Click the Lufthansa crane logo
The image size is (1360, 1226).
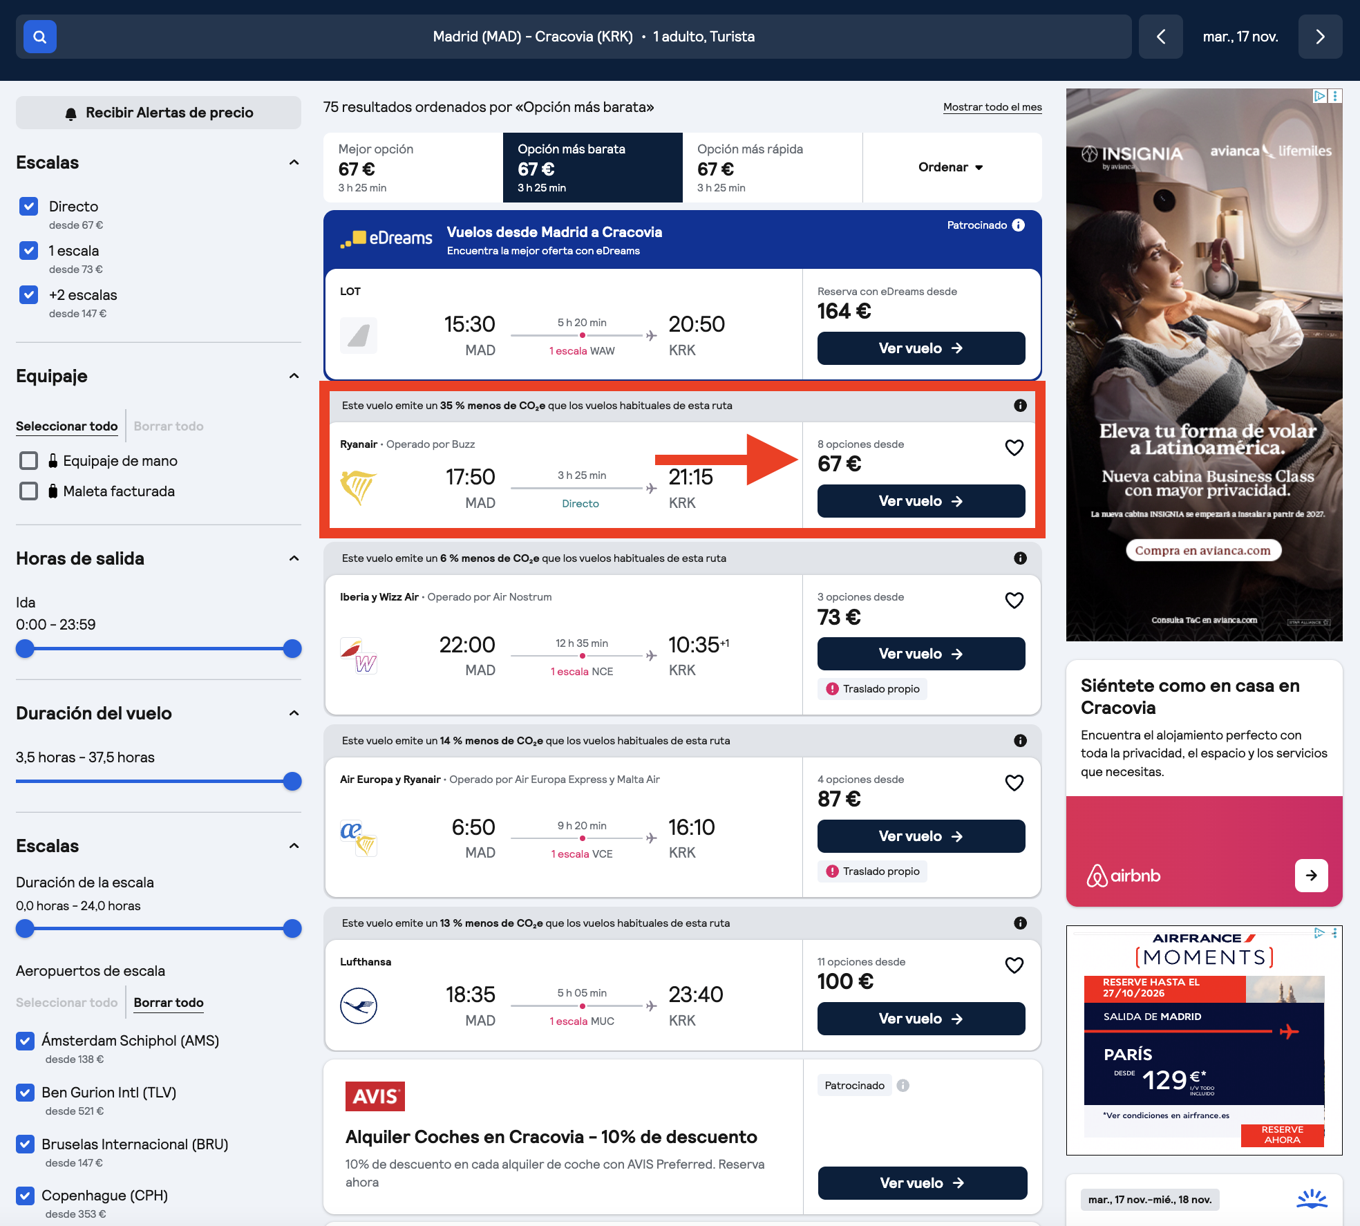pyautogui.click(x=359, y=1006)
